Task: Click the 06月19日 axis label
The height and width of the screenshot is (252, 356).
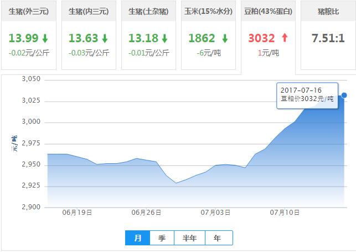Action: coord(77,213)
